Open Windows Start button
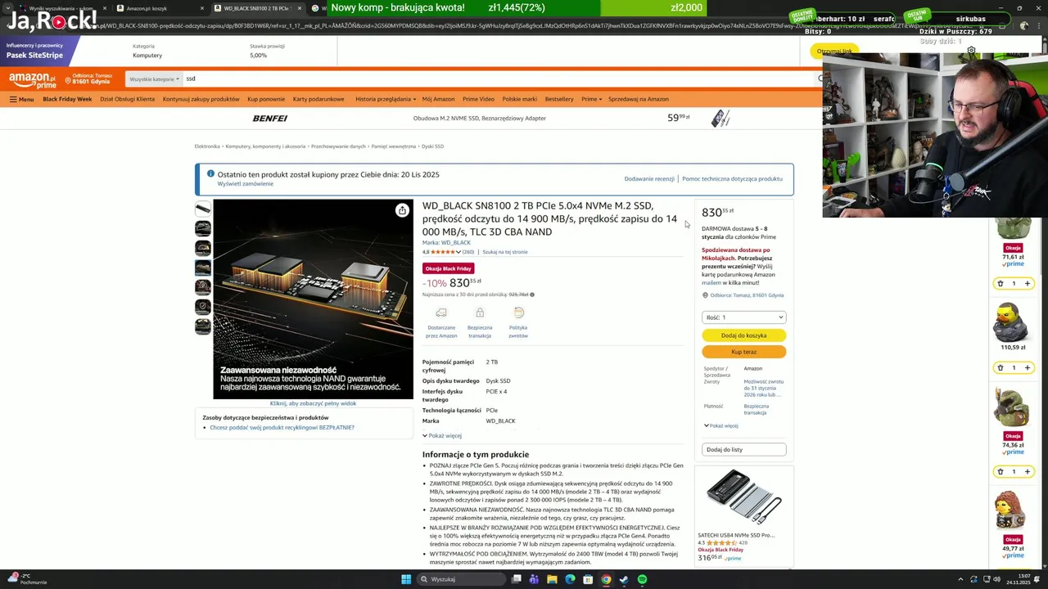 pyautogui.click(x=406, y=579)
